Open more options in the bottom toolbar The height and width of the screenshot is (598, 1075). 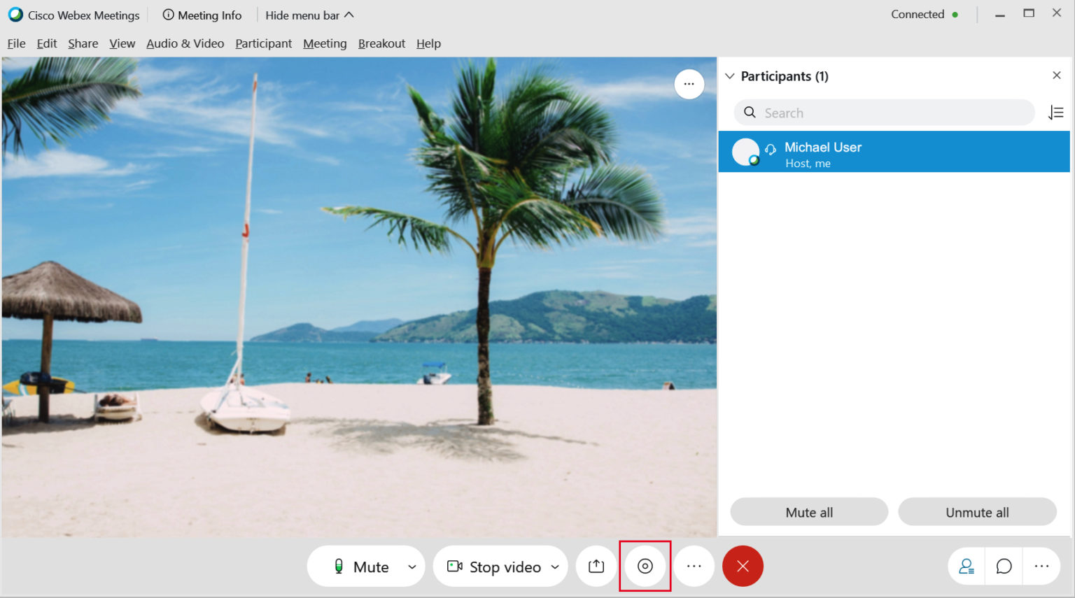point(694,566)
